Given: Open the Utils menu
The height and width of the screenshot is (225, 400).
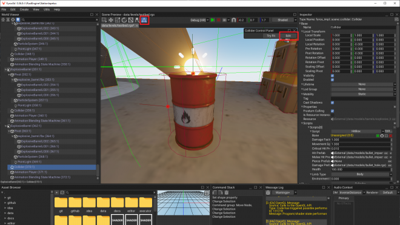Looking at the screenshot, I should click(47, 10).
